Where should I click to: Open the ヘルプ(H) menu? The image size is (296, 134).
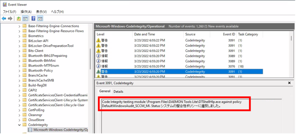tap(57, 12)
